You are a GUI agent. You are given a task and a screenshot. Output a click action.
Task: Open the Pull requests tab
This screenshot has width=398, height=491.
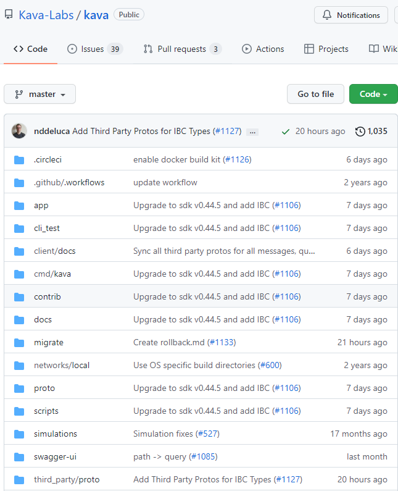coord(183,49)
